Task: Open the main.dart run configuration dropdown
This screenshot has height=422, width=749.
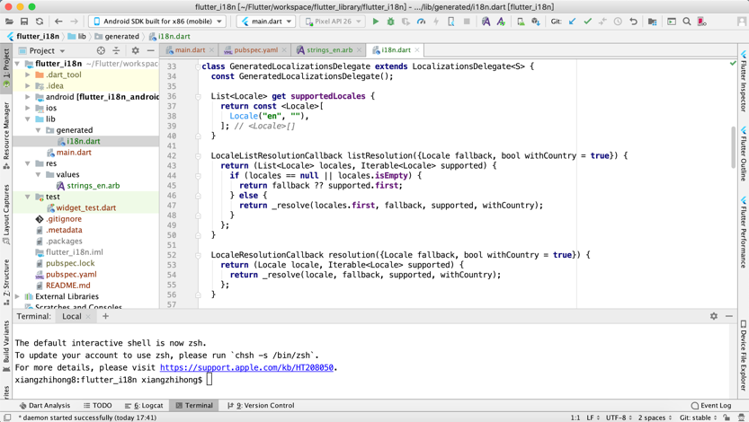Action: click(x=266, y=22)
